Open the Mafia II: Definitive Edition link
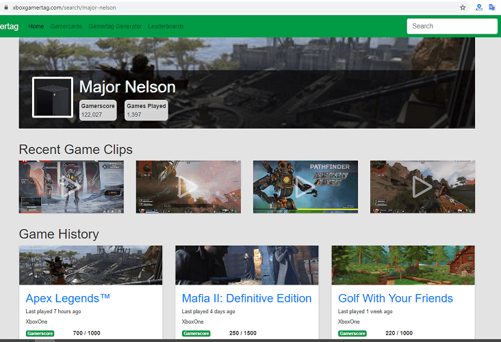Screen dimensions: 501x342 pos(246,298)
